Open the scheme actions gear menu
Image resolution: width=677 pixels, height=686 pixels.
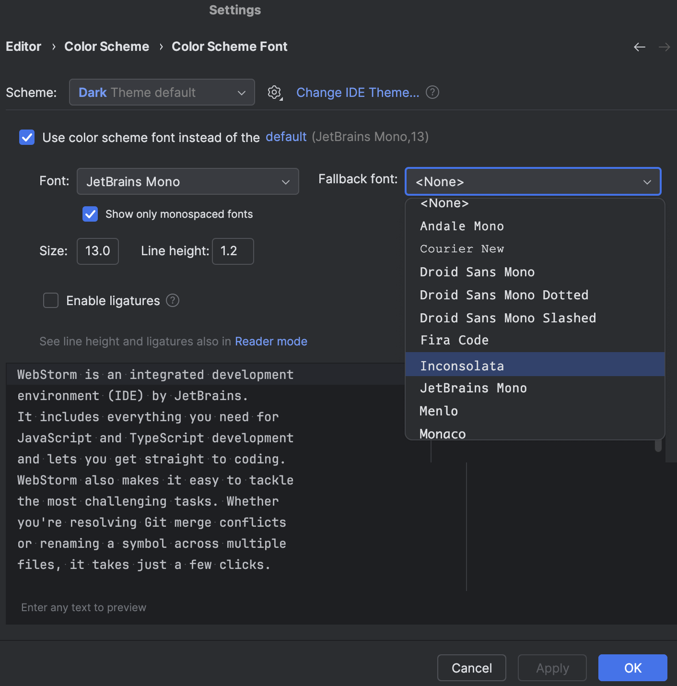274,93
